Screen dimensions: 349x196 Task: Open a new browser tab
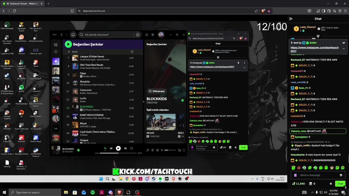(x=48, y=4)
